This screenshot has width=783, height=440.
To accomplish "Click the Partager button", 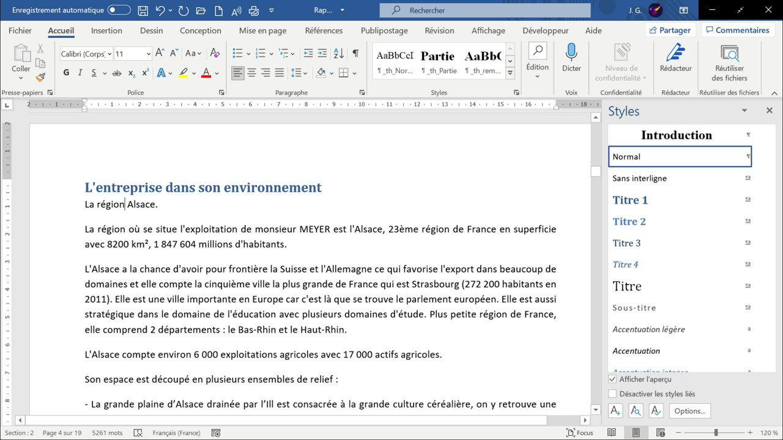I will click(670, 30).
